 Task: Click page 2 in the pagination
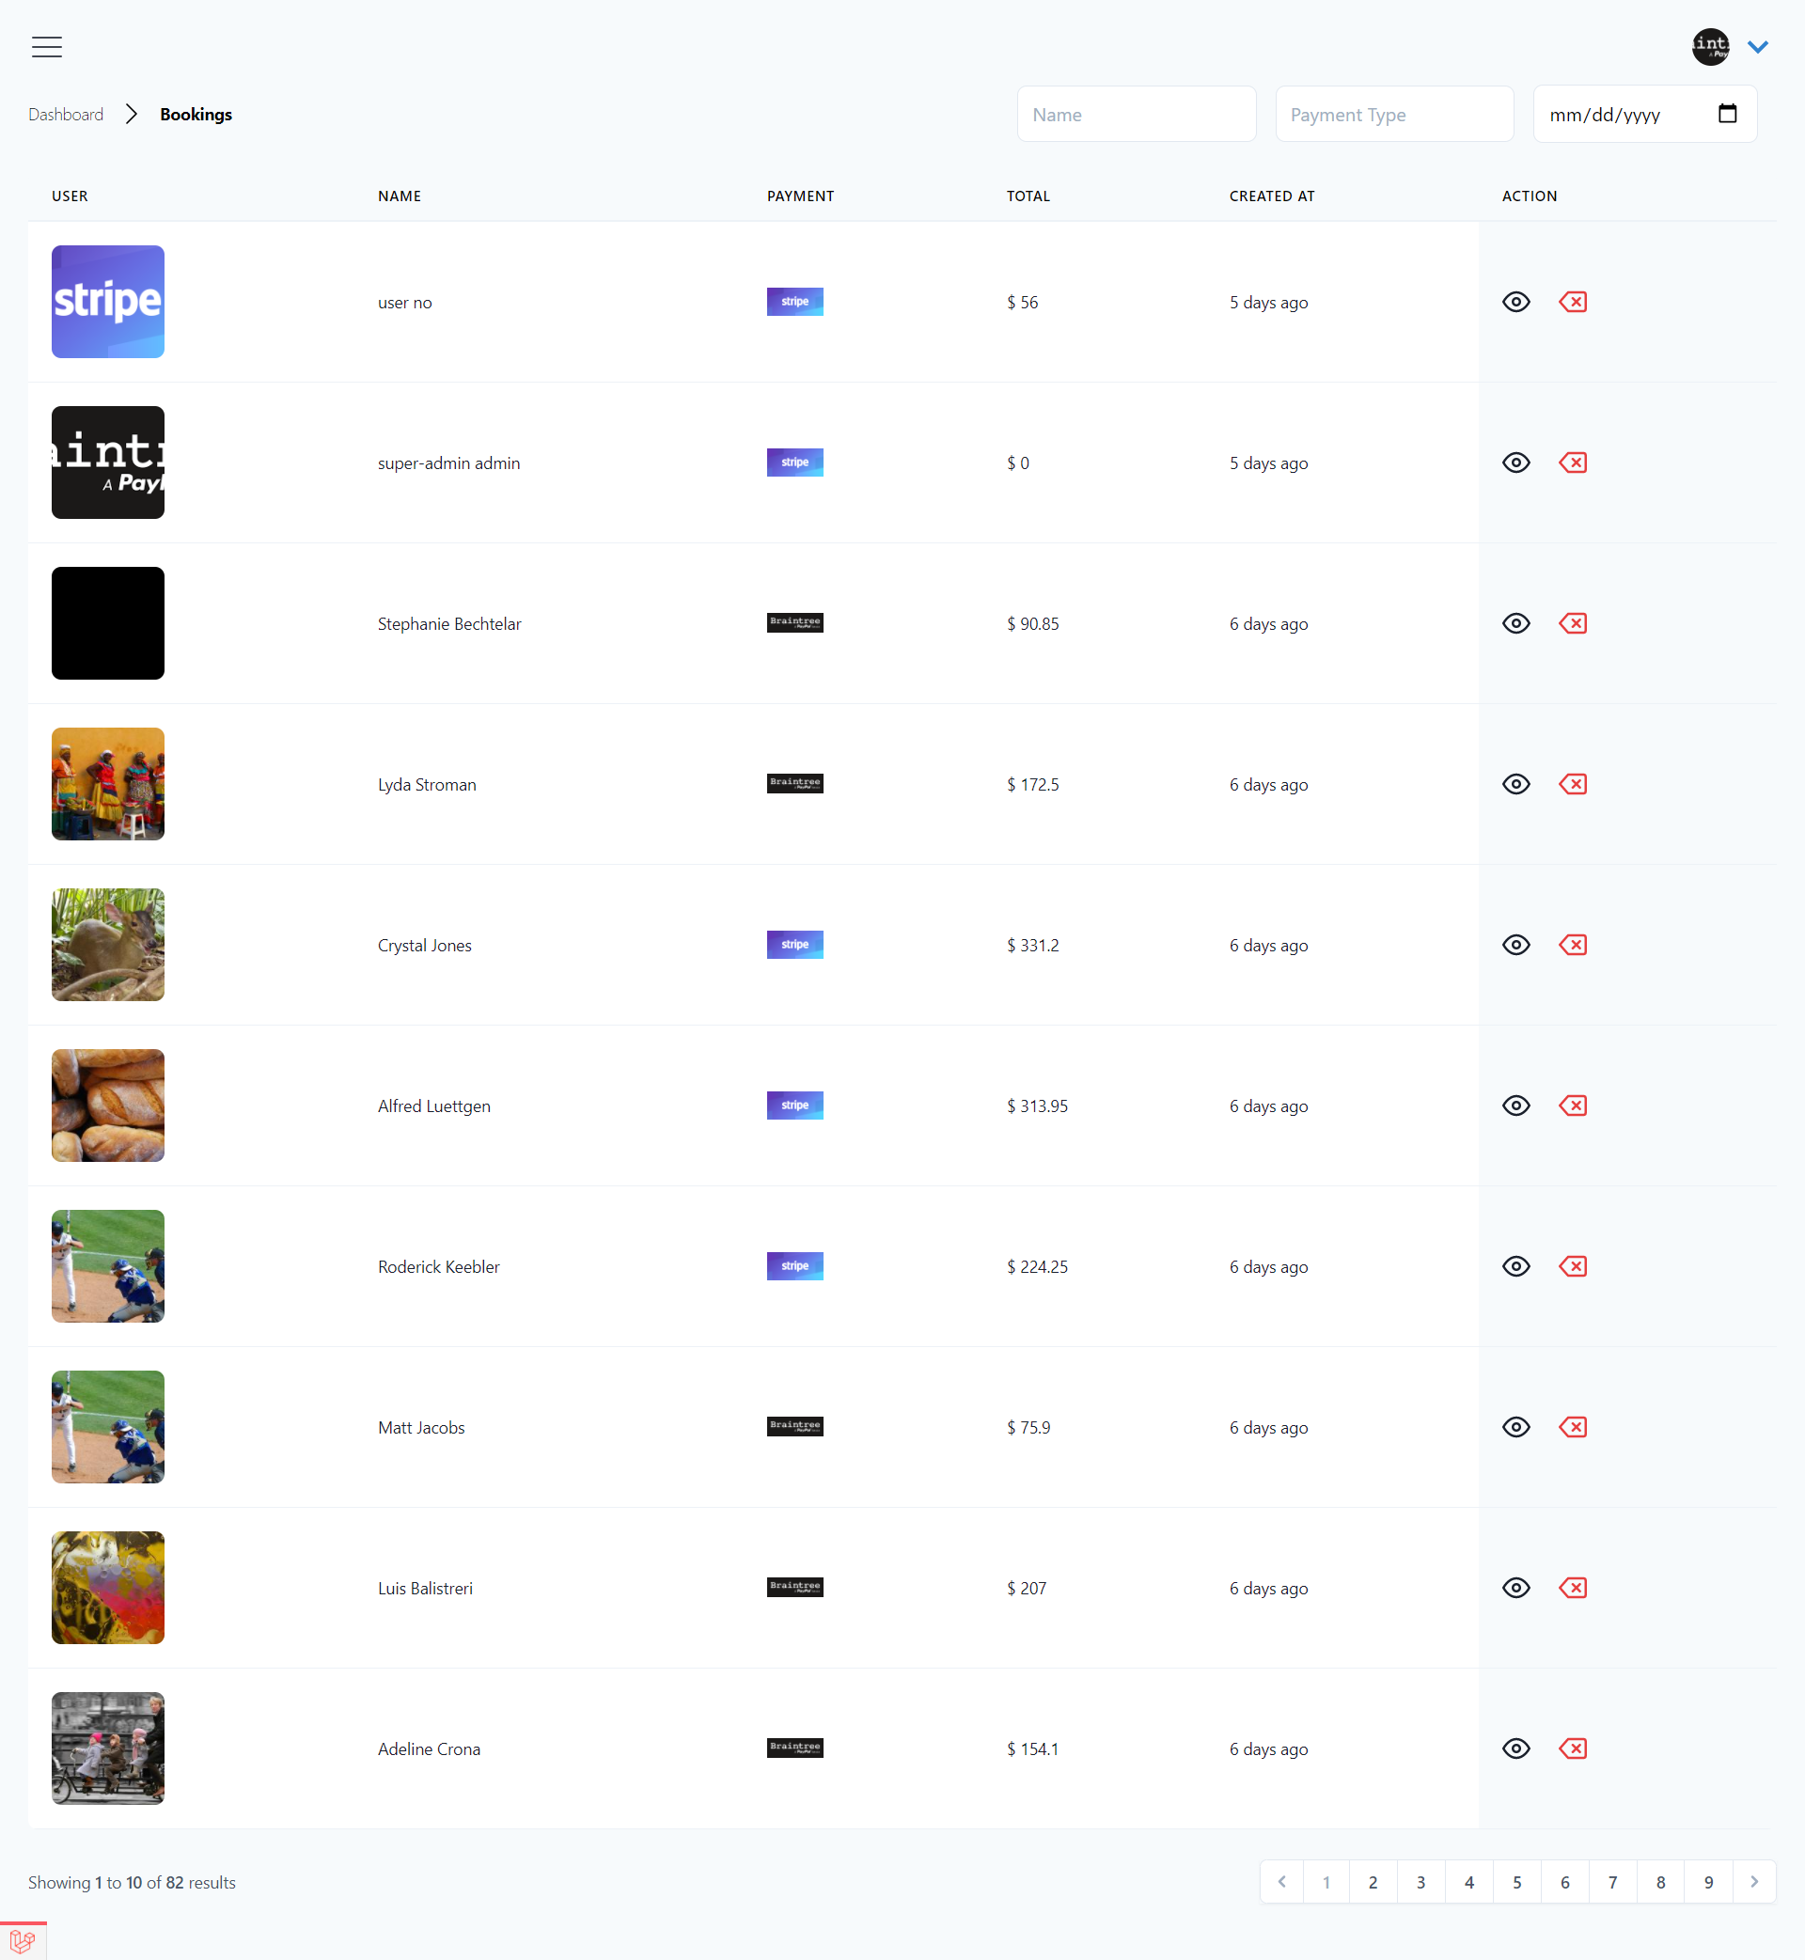pyautogui.click(x=1373, y=1882)
